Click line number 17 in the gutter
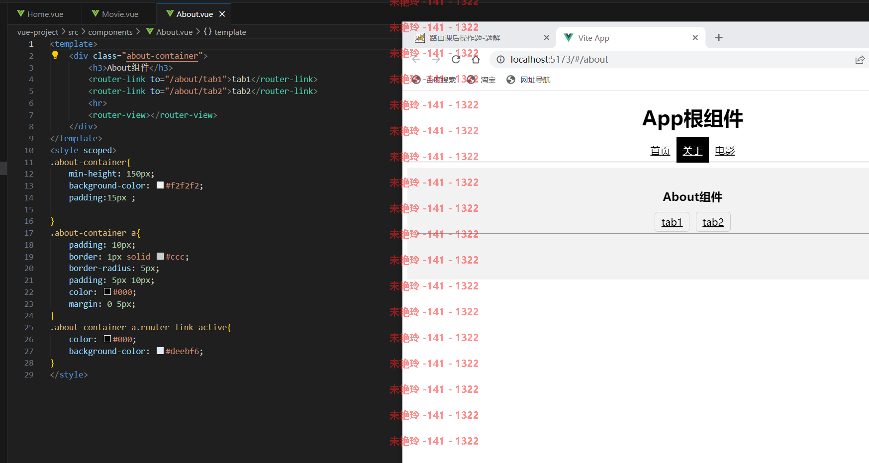 click(29, 233)
